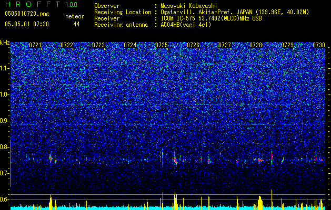The height and width of the screenshot is (210, 331).
Task: Select the A504HB(yagi 4el) antenna text
Action: (x=186, y=25)
